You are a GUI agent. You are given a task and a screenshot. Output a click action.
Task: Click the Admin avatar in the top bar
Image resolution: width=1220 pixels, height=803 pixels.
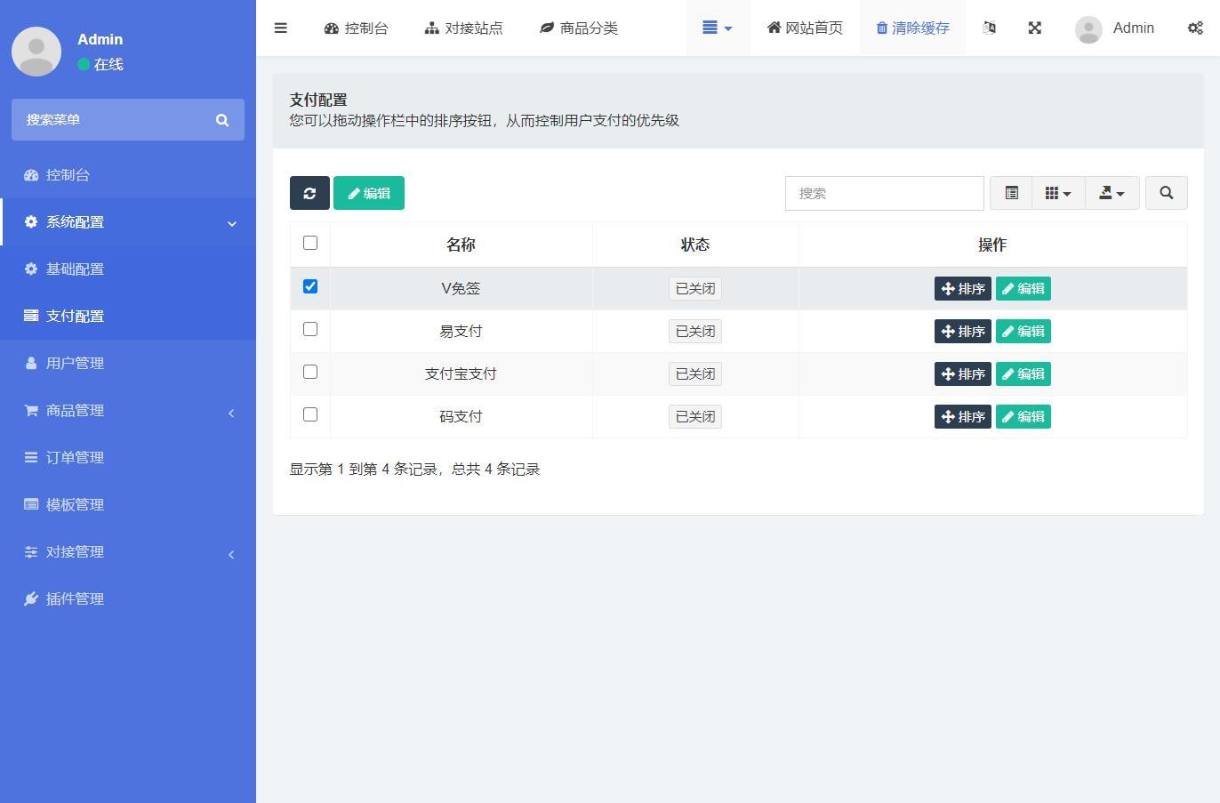pos(1088,28)
